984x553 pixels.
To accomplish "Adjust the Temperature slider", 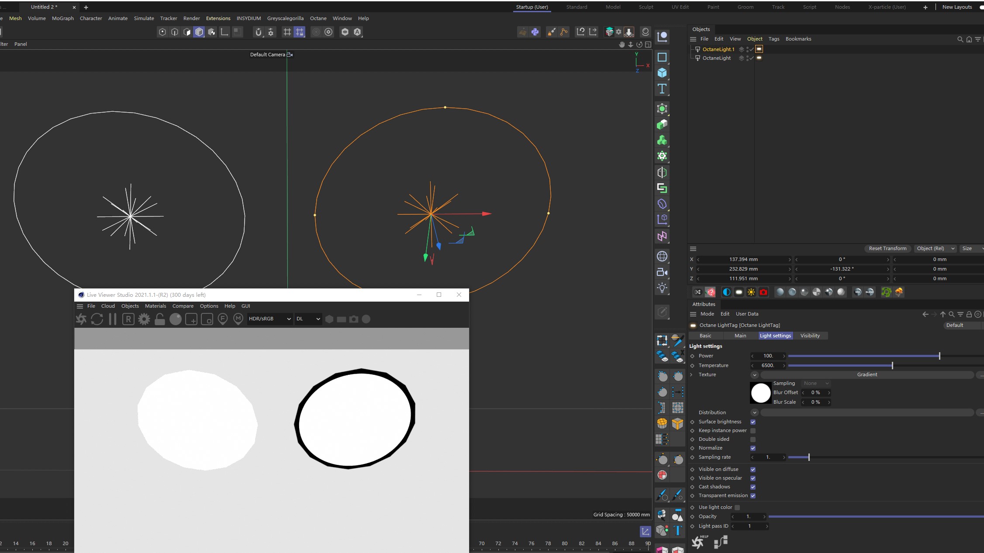I will 892,365.
